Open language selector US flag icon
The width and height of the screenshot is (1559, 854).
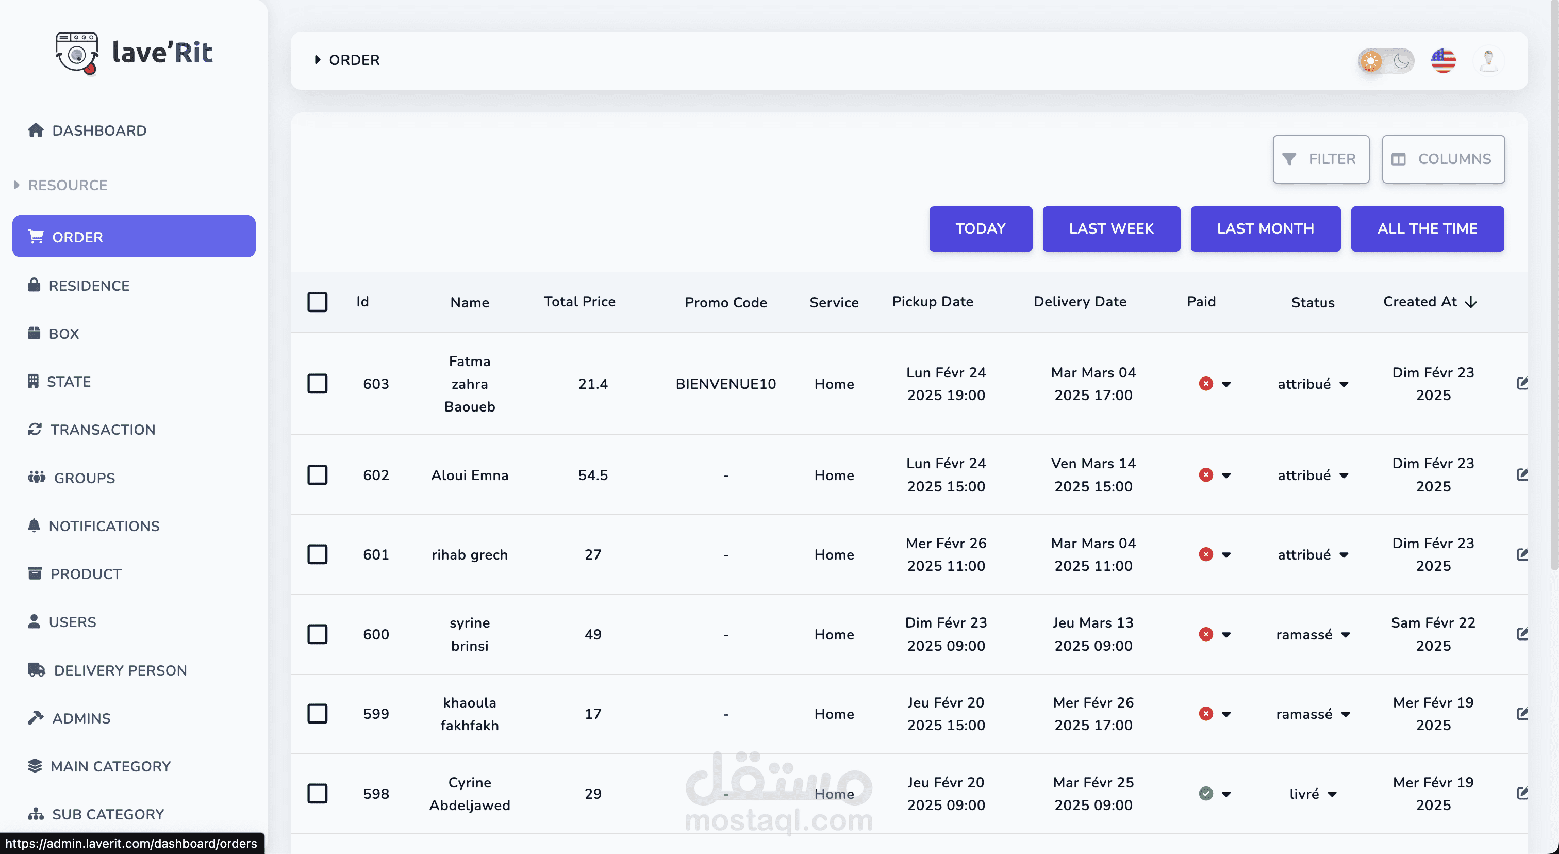(1443, 60)
